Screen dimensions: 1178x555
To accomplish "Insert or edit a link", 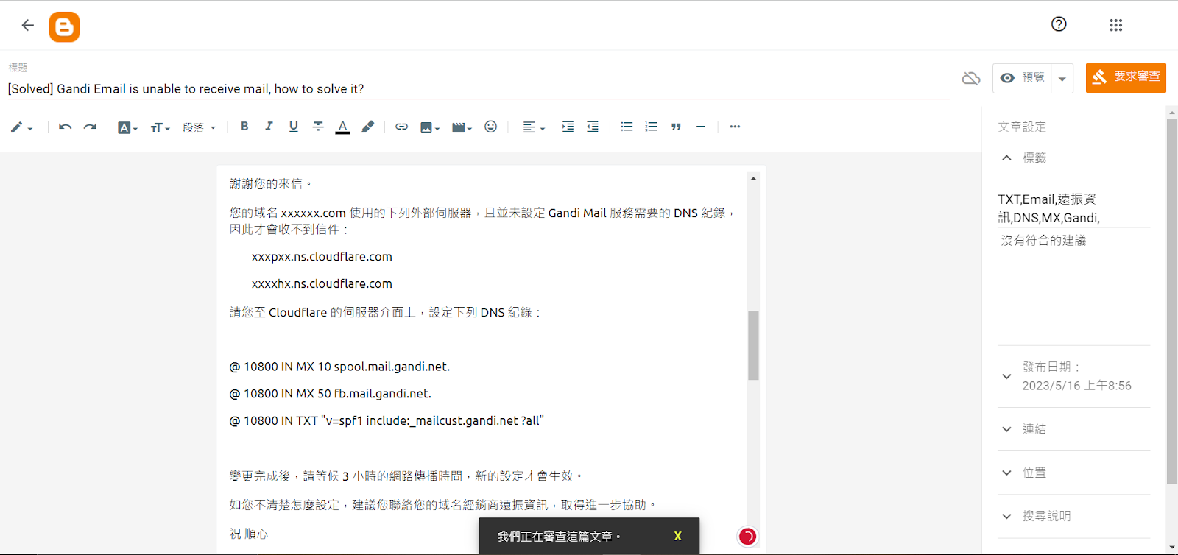I will (401, 127).
